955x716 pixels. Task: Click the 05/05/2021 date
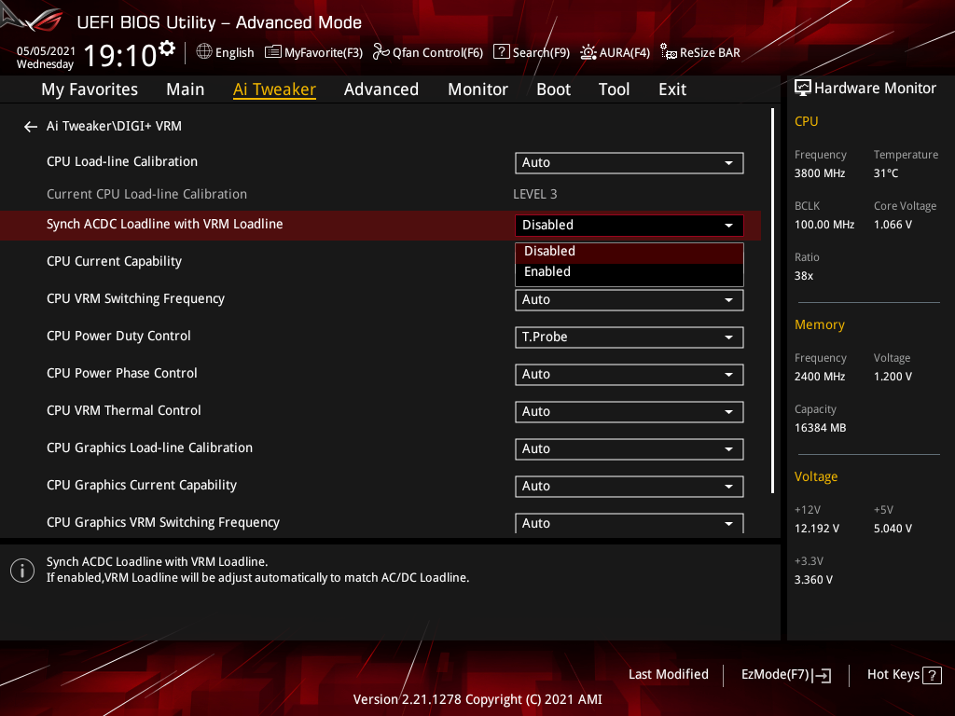tap(46, 50)
